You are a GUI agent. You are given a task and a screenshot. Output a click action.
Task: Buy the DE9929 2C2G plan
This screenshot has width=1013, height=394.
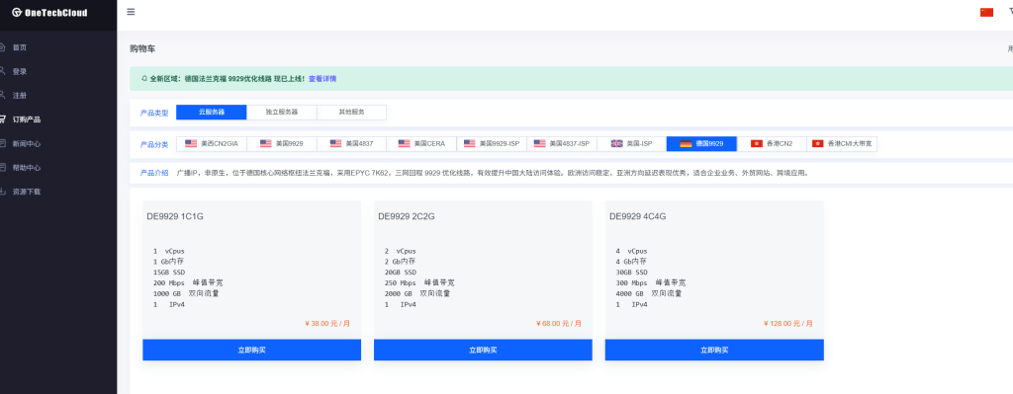tap(483, 351)
